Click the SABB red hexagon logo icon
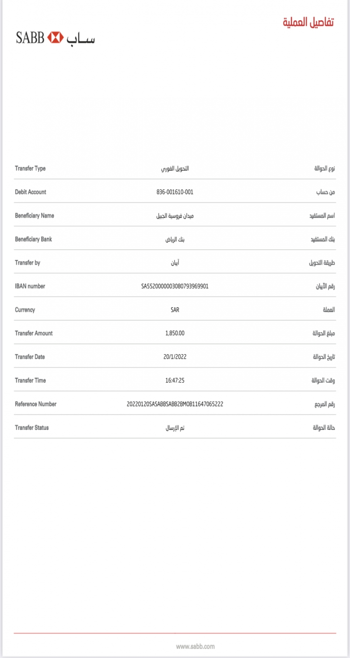 [x=56, y=38]
